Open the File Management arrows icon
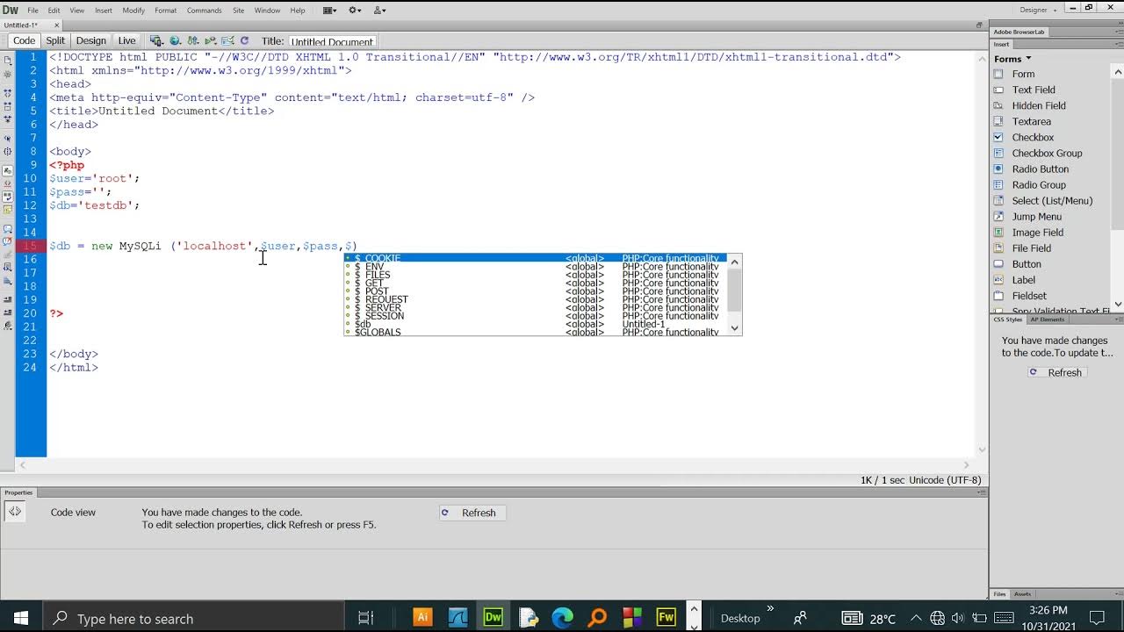Image resolution: width=1124 pixels, height=632 pixels. tap(192, 40)
